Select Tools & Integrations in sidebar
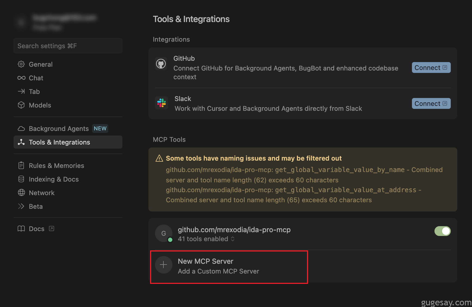472x307 pixels. point(68,142)
